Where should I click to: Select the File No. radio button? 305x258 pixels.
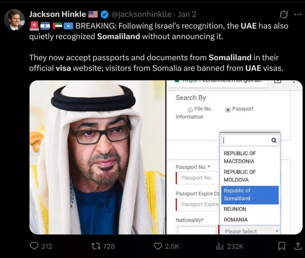click(190, 109)
